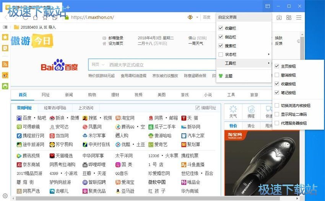Toggle the sidebar collapse icon on favorites bar
Viewport: 325px width, 201px height.
point(5,27)
